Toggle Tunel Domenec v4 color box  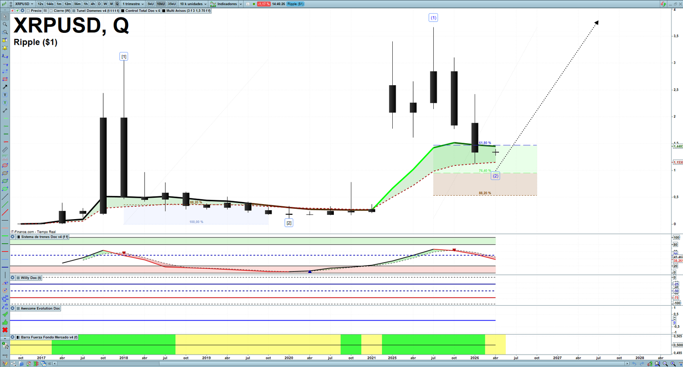(x=74, y=11)
